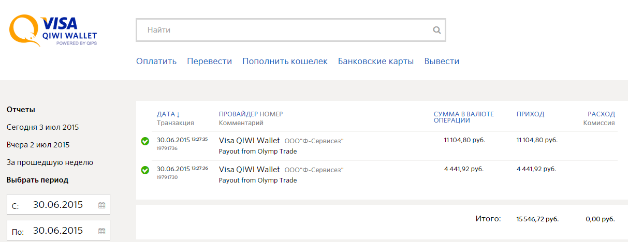This screenshot has width=628, height=242.
Task: Click the С start date field
Action: coord(57,205)
